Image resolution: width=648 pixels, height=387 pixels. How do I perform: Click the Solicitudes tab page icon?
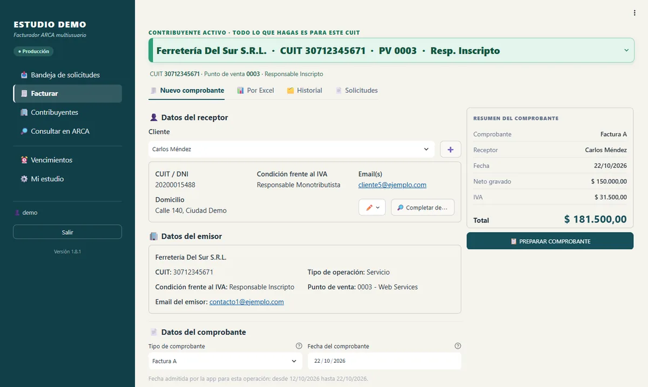[339, 91]
